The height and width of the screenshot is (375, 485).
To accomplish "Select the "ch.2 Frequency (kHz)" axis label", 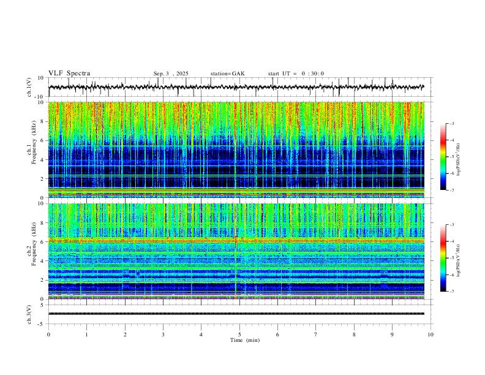I will tap(32, 244).
